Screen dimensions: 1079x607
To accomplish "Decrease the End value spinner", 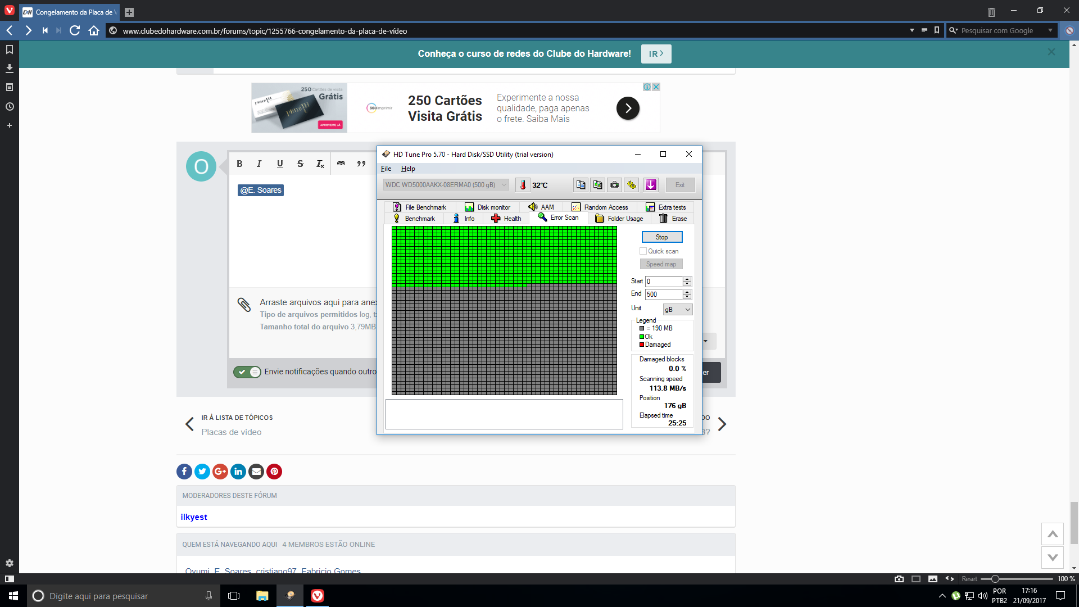I will 687,297.
